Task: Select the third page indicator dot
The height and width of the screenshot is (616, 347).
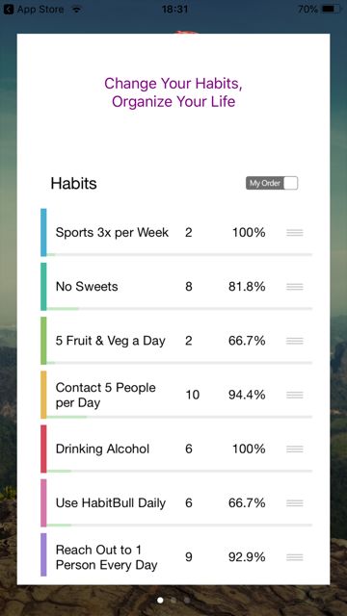Action: click(x=187, y=600)
